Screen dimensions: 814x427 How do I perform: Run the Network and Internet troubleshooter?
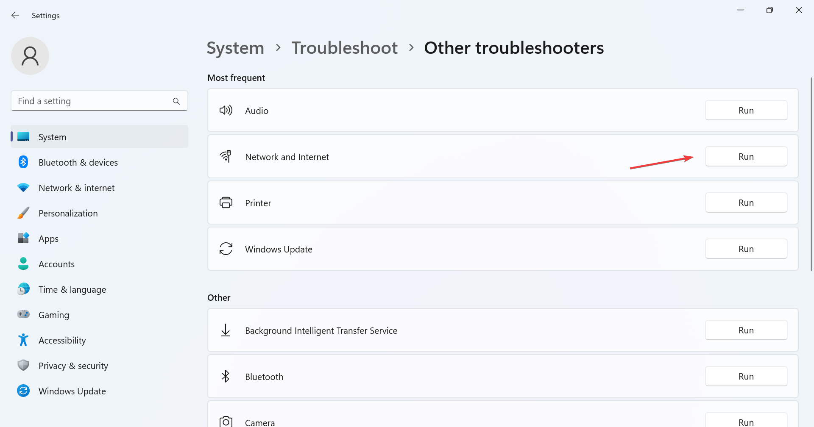coord(746,157)
